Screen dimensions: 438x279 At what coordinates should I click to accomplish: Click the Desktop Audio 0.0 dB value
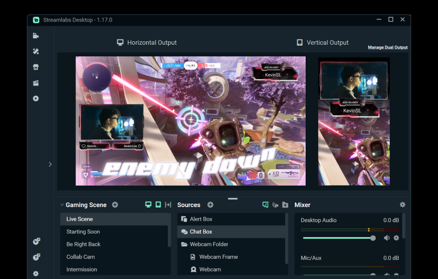[x=391, y=220]
